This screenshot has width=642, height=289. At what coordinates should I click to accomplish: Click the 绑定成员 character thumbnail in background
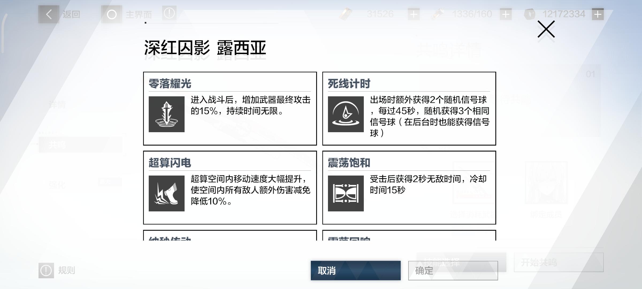click(546, 182)
